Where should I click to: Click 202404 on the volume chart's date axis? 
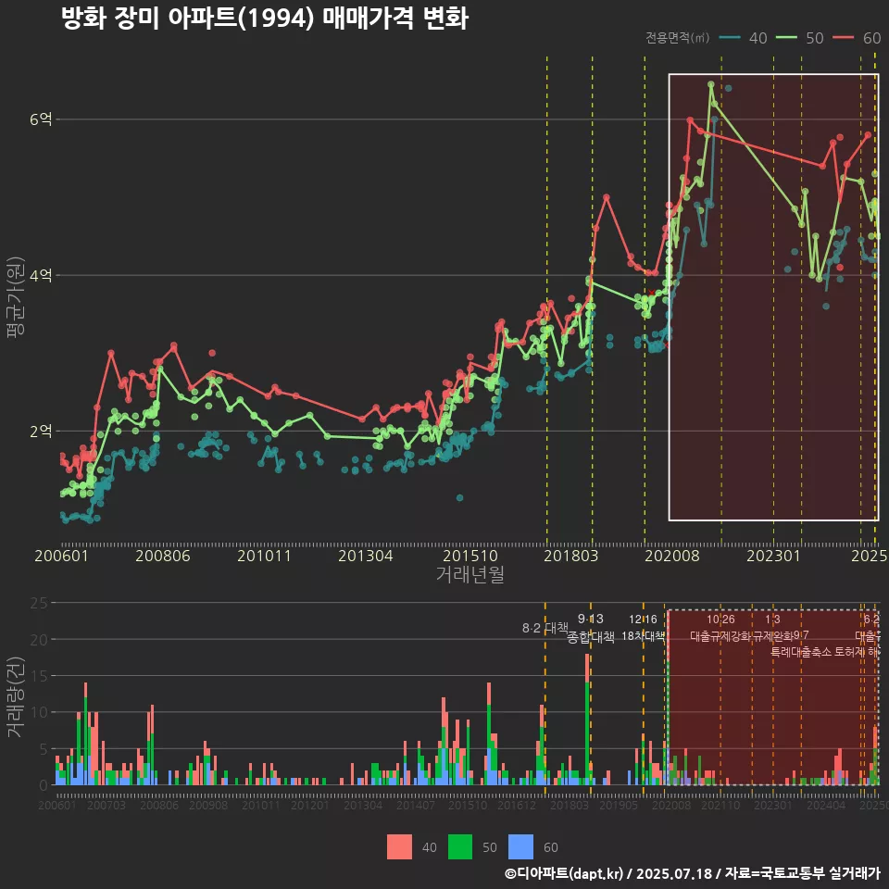826,805
